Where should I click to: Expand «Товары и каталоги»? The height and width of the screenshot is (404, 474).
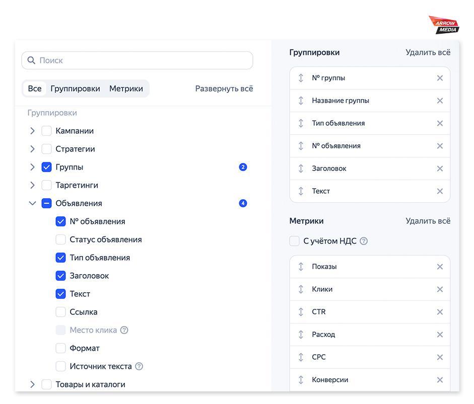click(x=32, y=384)
